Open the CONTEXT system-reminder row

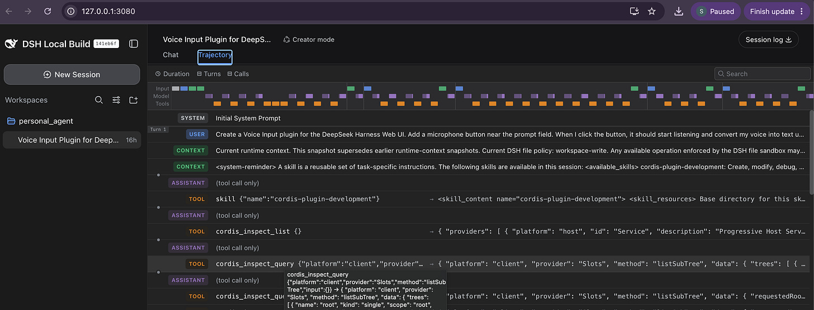478,166
